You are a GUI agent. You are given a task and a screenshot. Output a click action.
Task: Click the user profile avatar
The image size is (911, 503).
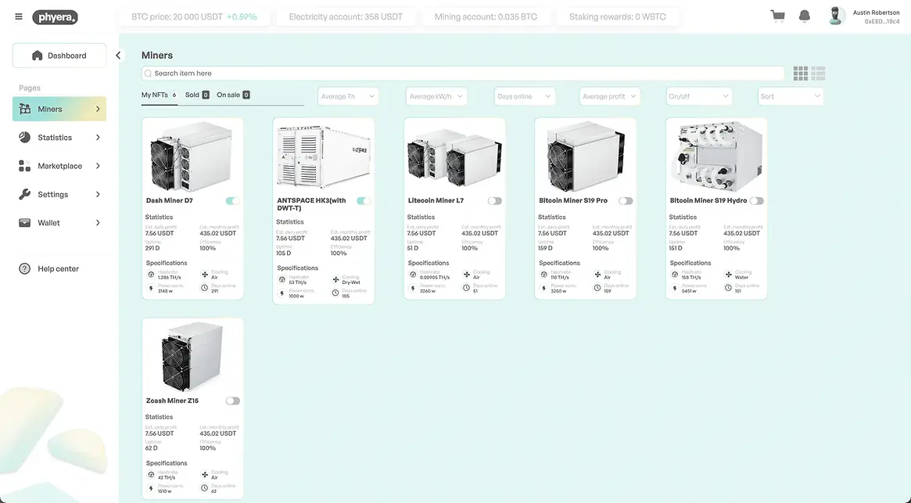837,16
